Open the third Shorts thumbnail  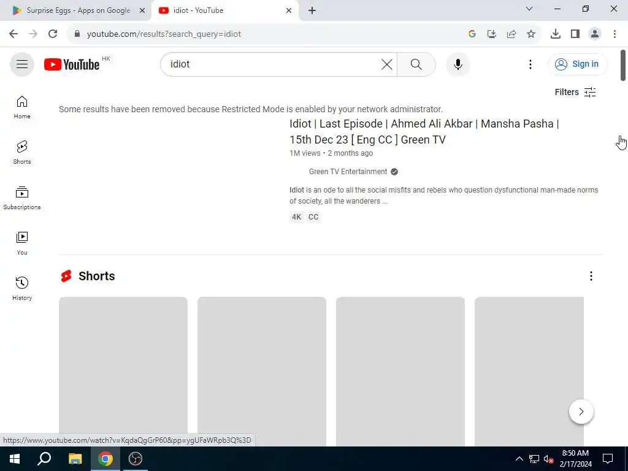click(x=400, y=371)
